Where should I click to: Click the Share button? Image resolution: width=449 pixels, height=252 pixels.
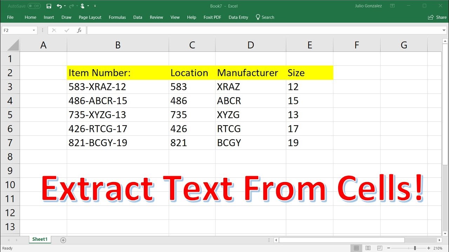[x=437, y=17]
